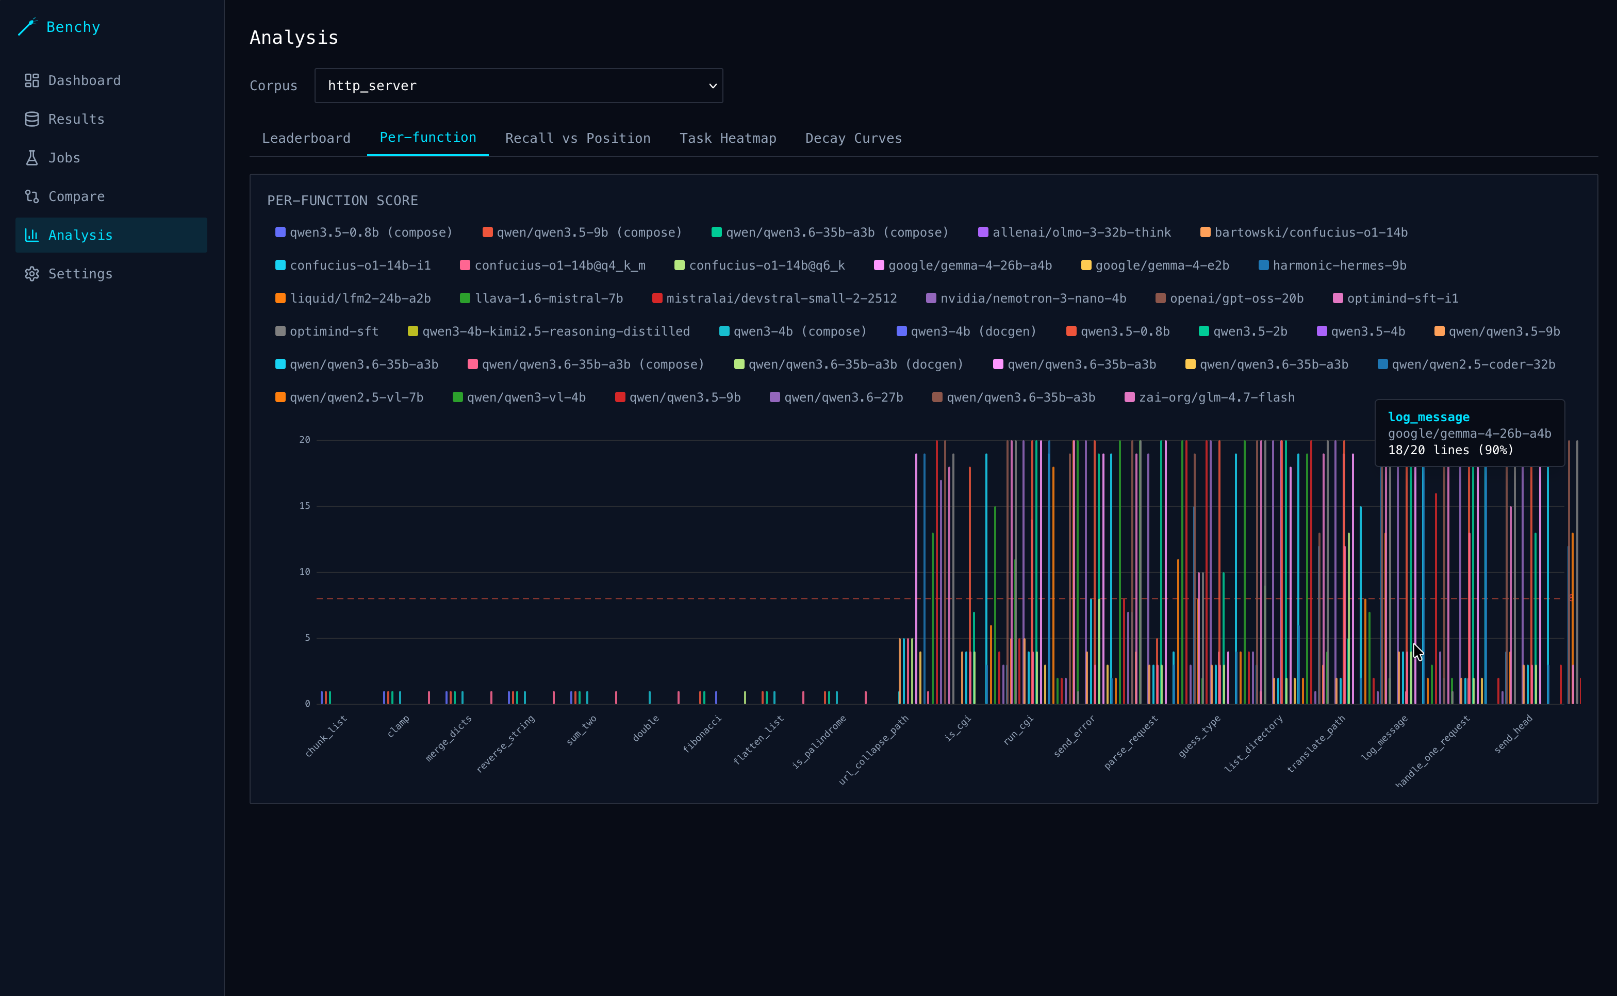Switch to the Leaderboard tab
The height and width of the screenshot is (996, 1617).
(306, 138)
